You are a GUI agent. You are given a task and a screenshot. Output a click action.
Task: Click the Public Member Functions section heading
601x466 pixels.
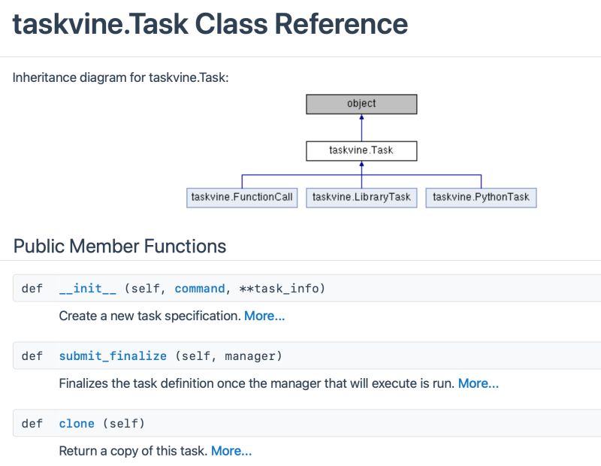tap(119, 247)
